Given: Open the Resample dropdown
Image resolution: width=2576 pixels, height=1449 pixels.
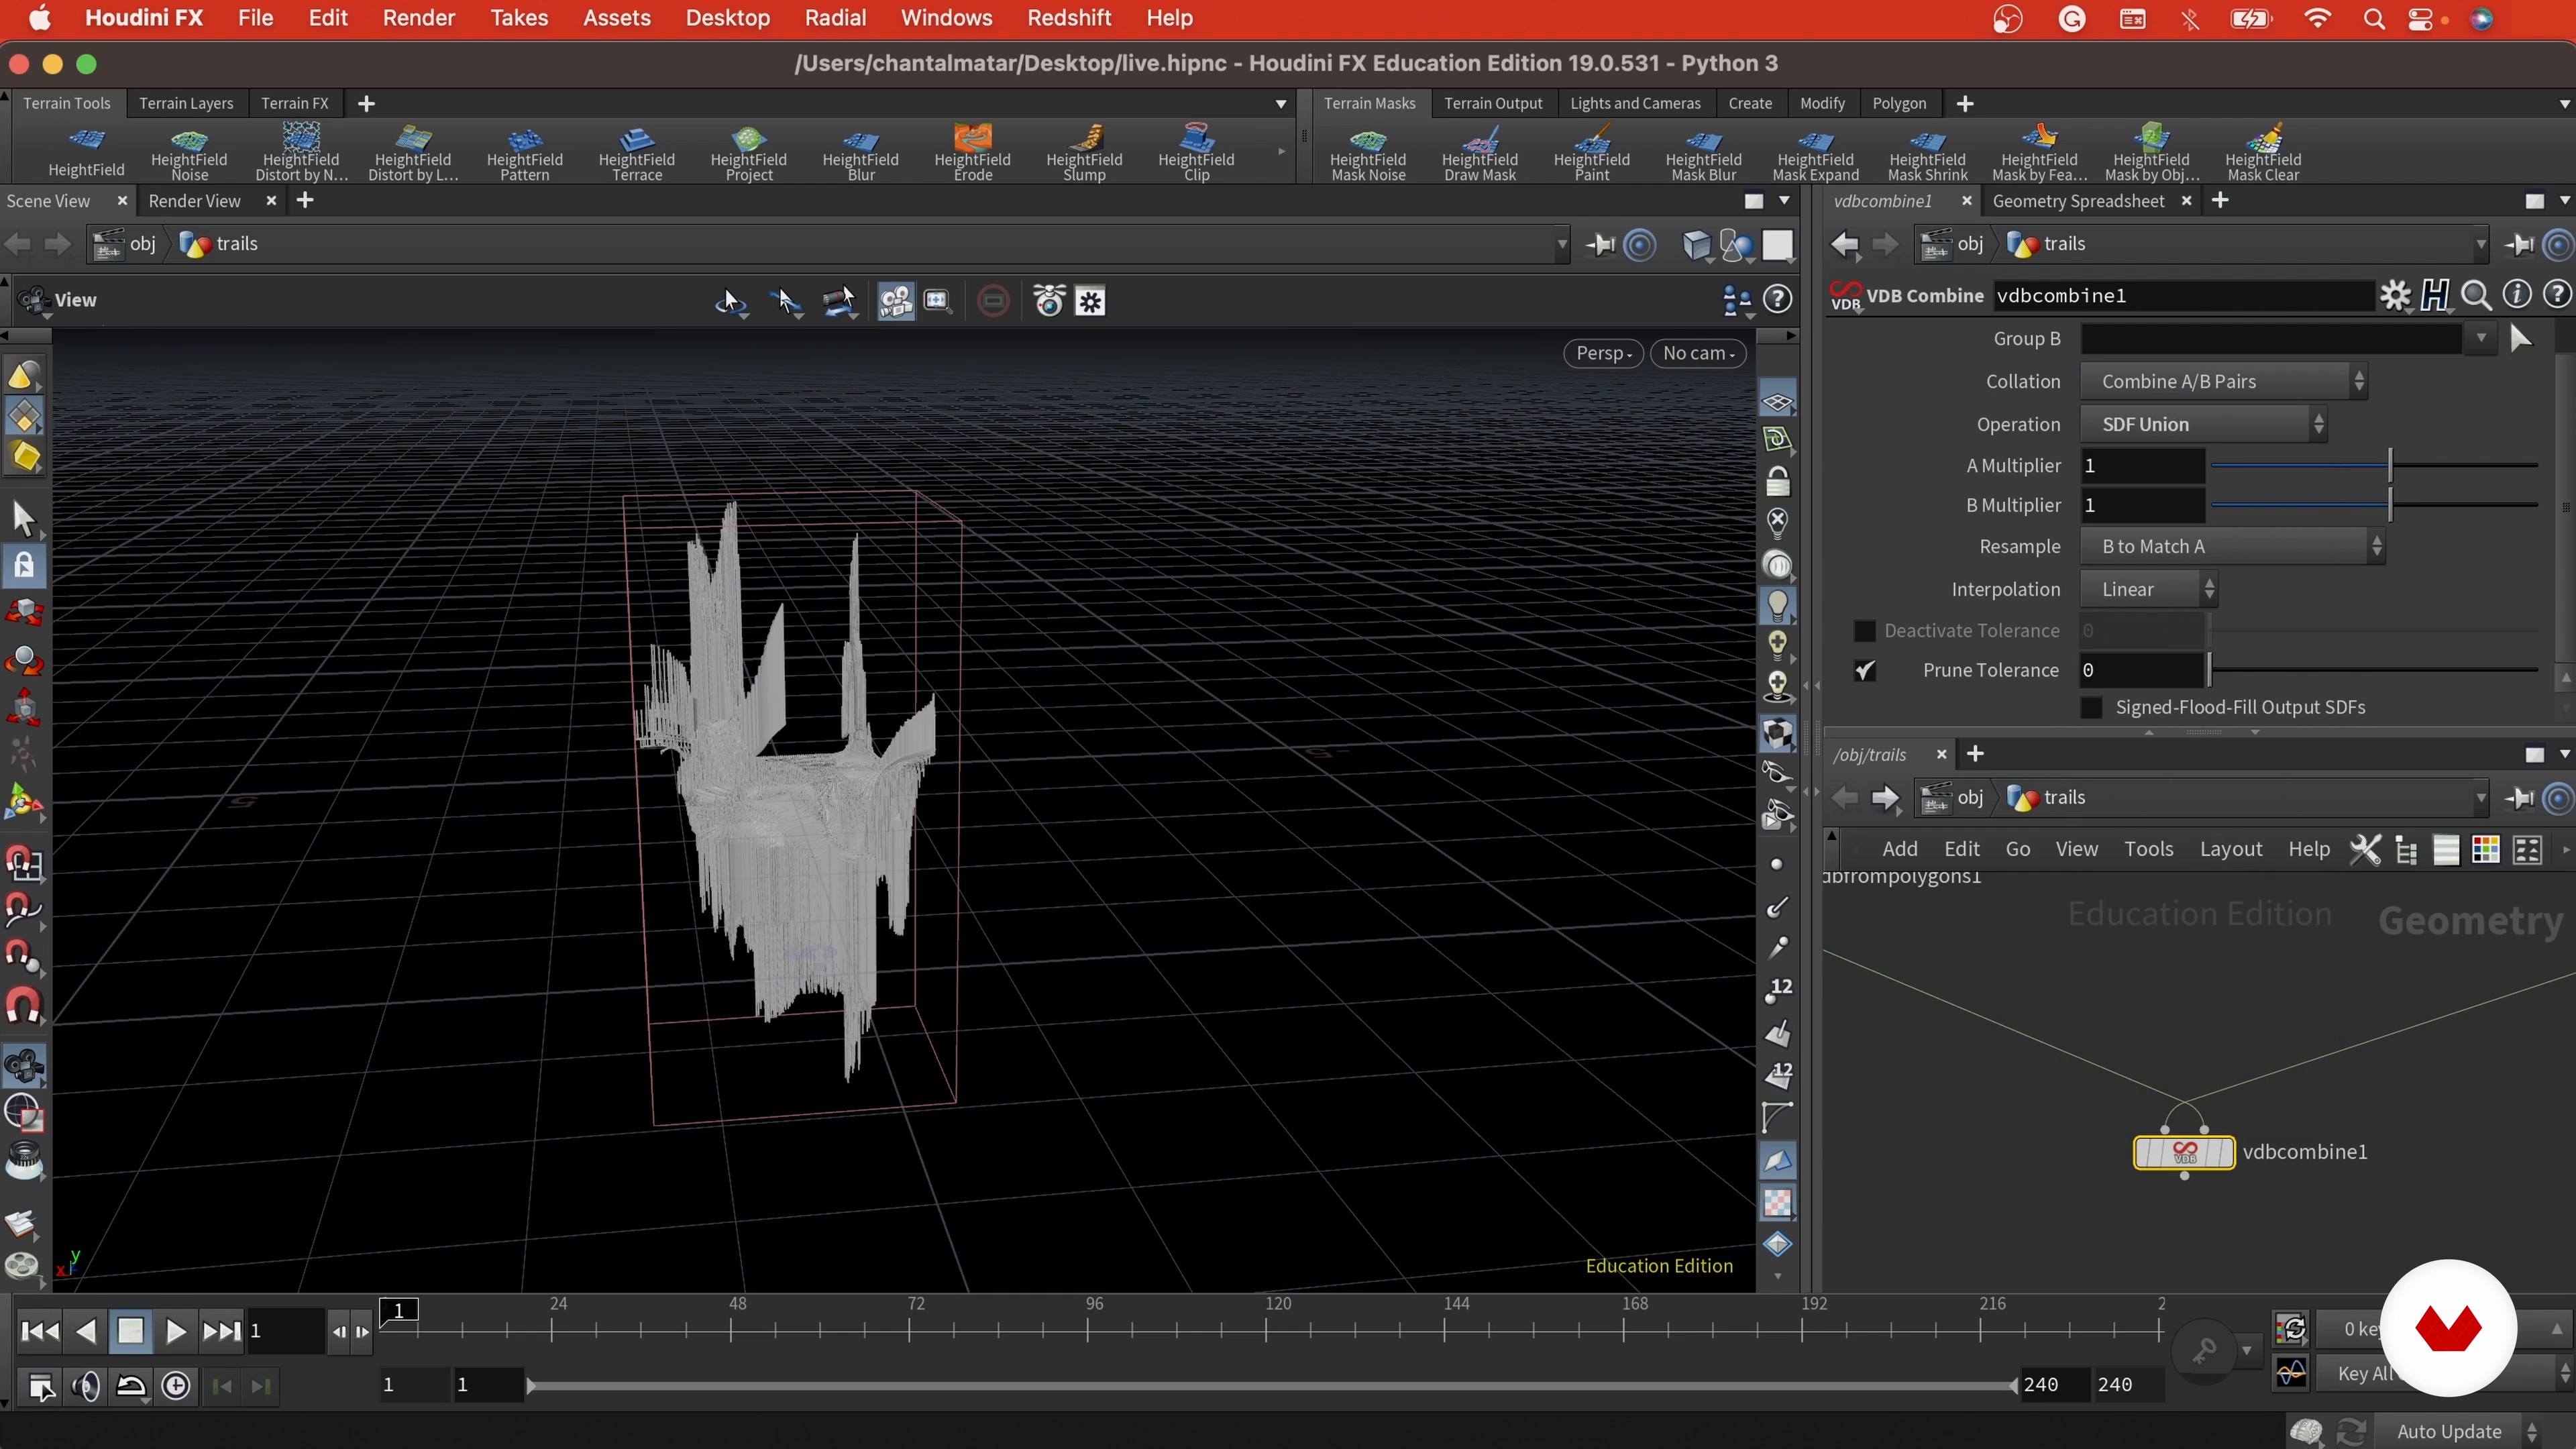Looking at the screenshot, I should pos(2232,546).
